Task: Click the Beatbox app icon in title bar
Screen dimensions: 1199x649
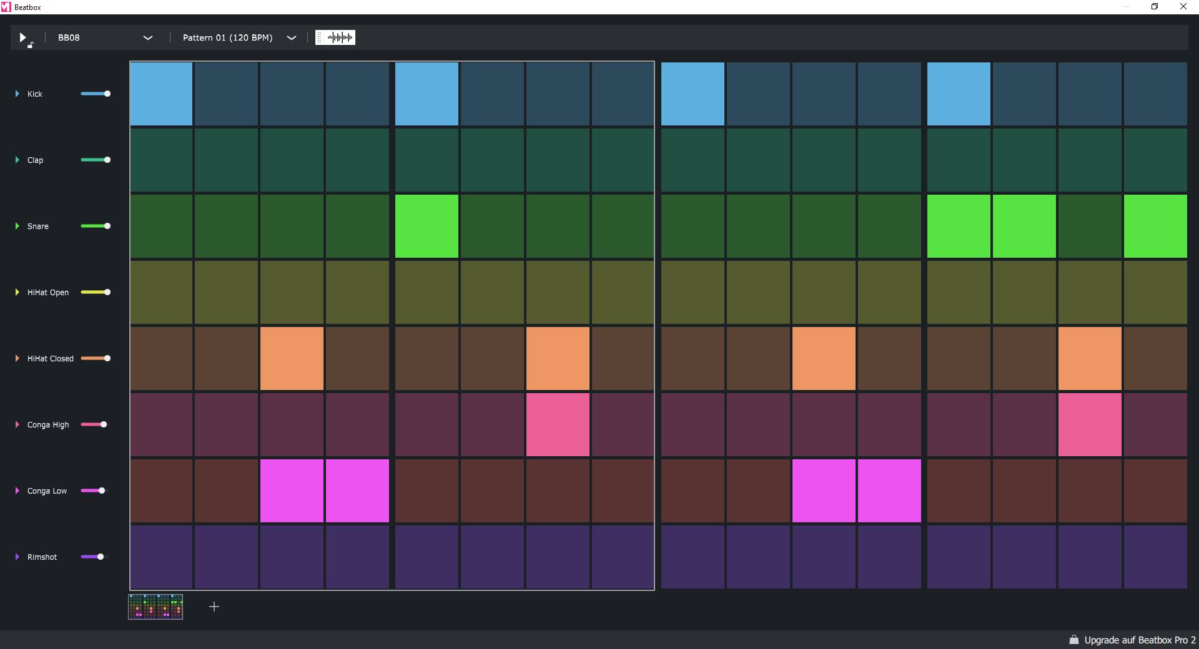Action: tap(6, 7)
